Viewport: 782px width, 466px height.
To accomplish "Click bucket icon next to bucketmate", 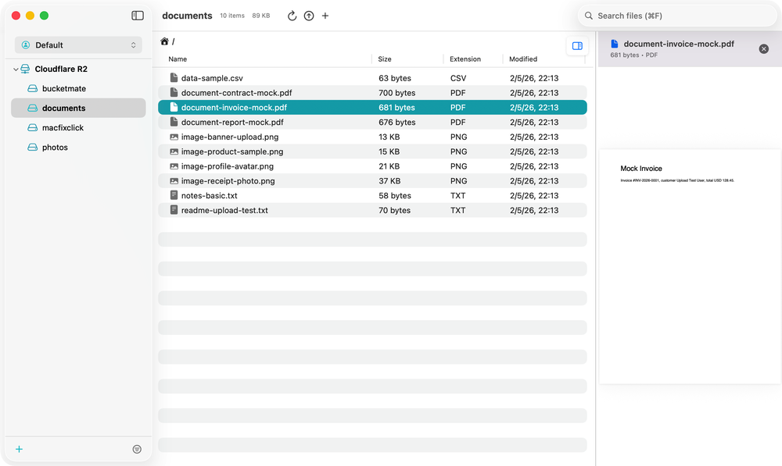I will [x=32, y=89].
